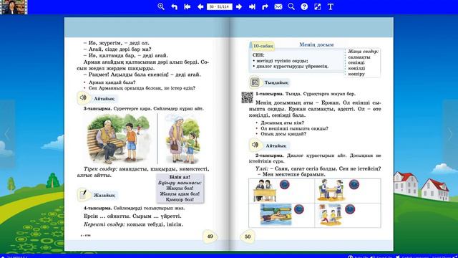The height and width of the screenshot is (258, 458).
Task: Click the page number field showing 50 - 51/114
Action: [x=220, y=6]
